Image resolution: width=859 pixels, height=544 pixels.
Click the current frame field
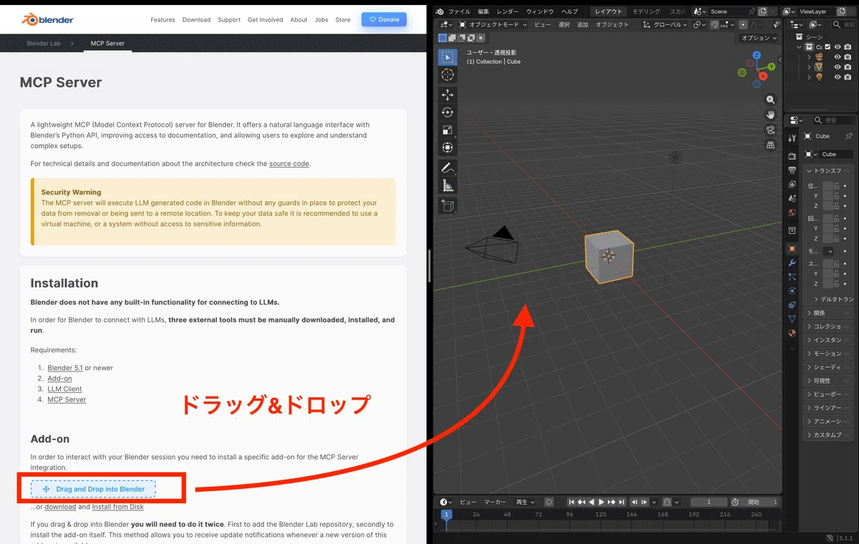coord(709,502)
